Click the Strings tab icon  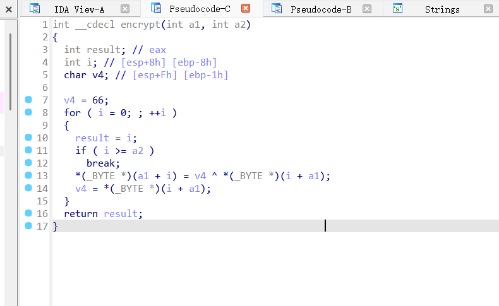(x=398, y=9)
